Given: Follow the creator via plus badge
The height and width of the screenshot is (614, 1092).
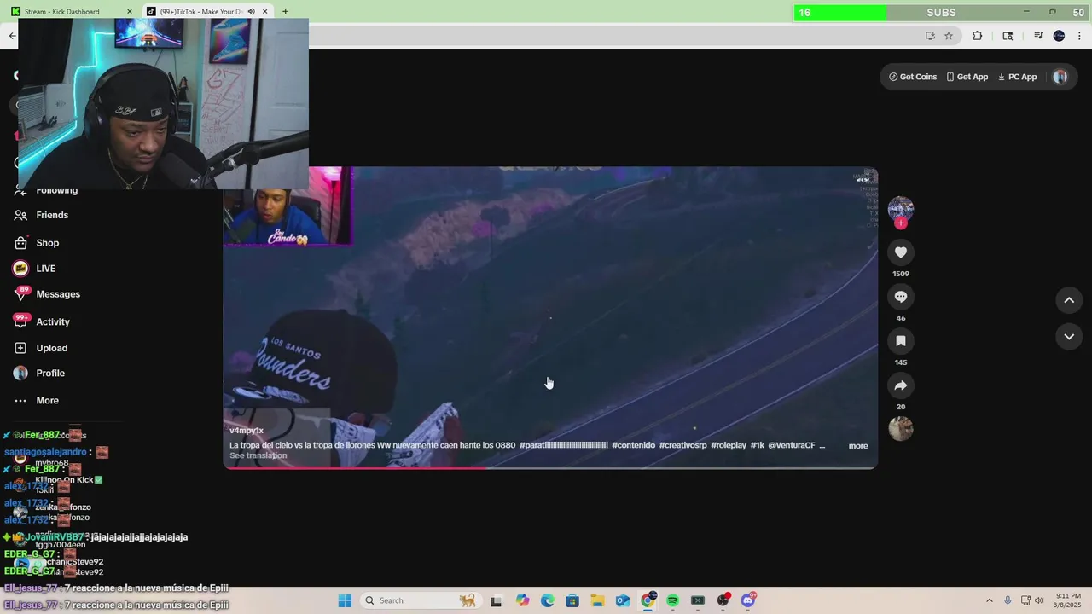Looking at the screenshot, I should pos(901,223).
